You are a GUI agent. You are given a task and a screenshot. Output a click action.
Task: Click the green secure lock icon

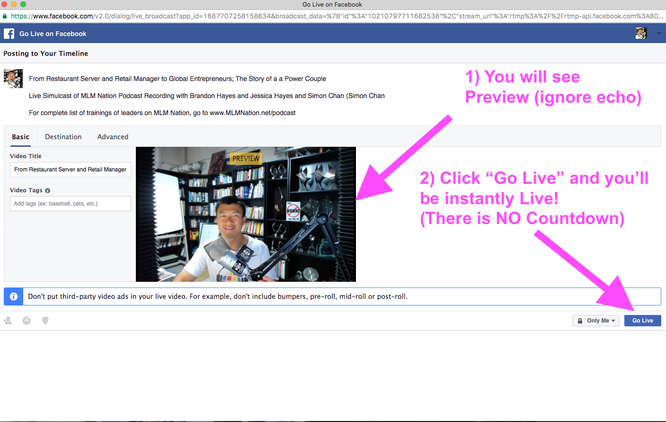(x=5, y=16)
